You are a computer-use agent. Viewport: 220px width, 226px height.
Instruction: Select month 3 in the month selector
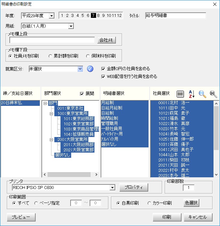tap(72, 15)
